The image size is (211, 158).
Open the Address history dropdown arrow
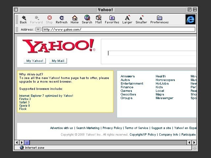coord(38,29)
